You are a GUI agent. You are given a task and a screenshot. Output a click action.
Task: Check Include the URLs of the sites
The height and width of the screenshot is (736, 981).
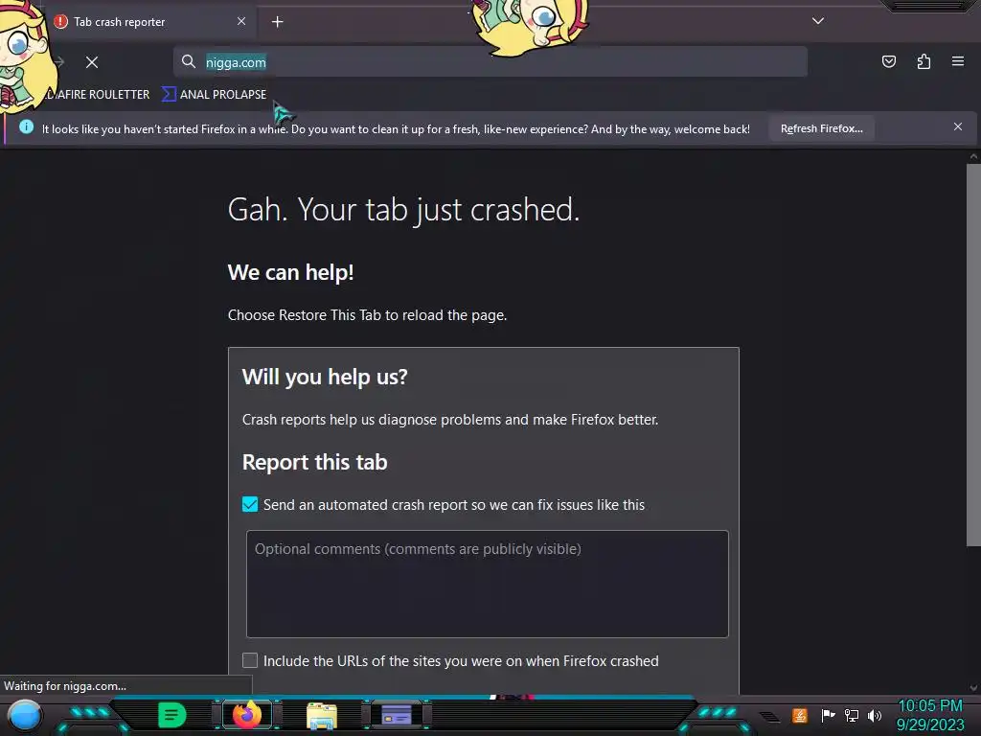250,660
